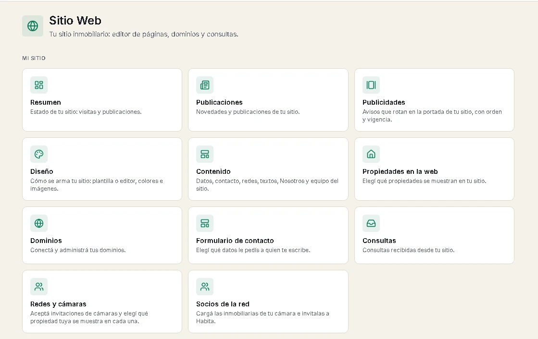Open the Diseño card title
Screen dimensions: 538x339
click(41, 171)
